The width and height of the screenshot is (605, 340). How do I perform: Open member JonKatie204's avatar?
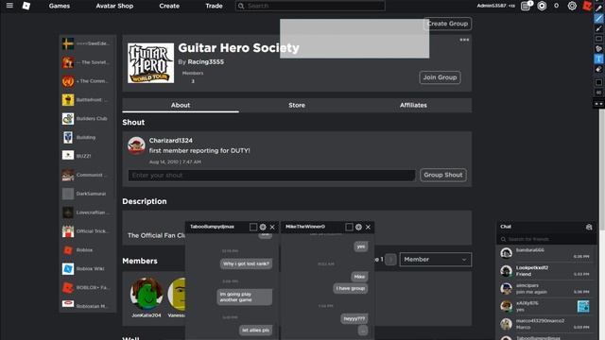pyautogui.click(x=147, y=294)
